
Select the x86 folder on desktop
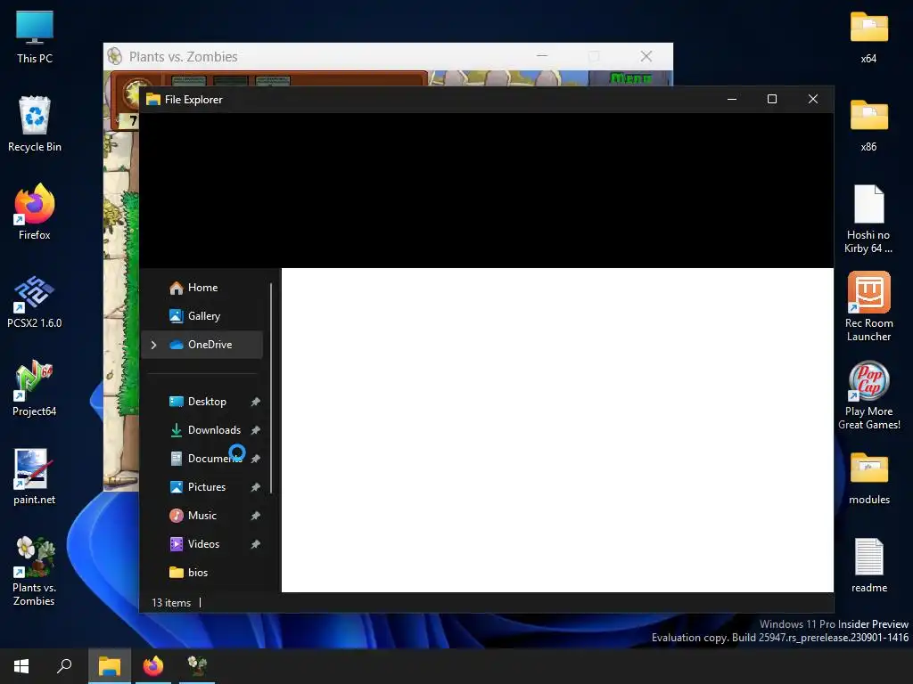pyautogui.click(x=868, y=126)
